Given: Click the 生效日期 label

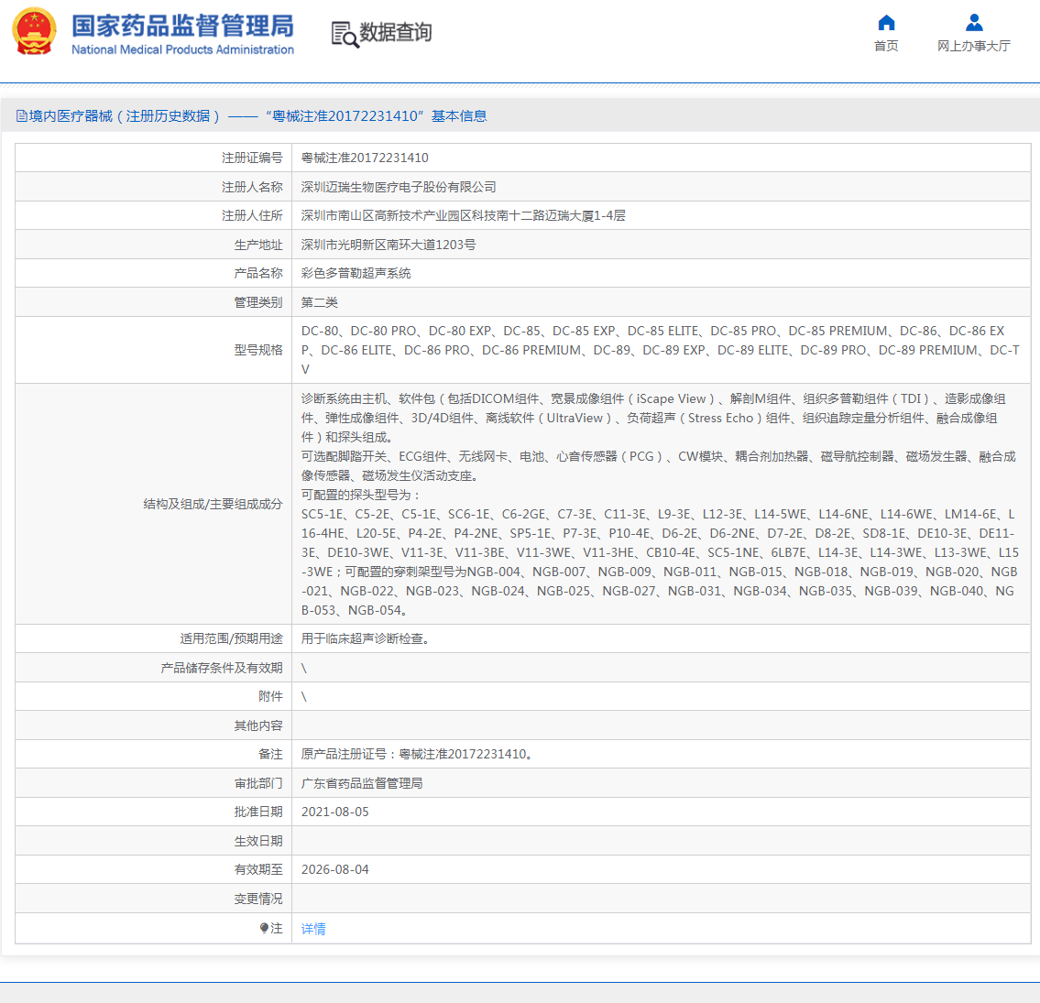Looking at the screenshot, I should click(x=258, y=841).
